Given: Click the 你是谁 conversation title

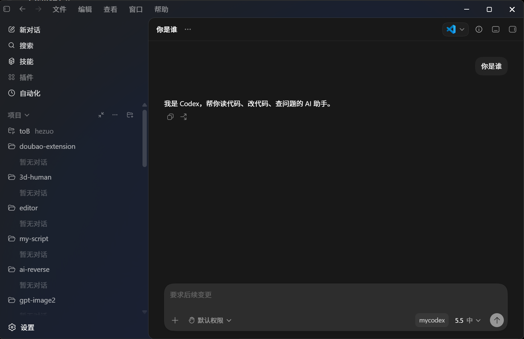Looking at the screenshot, I should click(167, 29).
